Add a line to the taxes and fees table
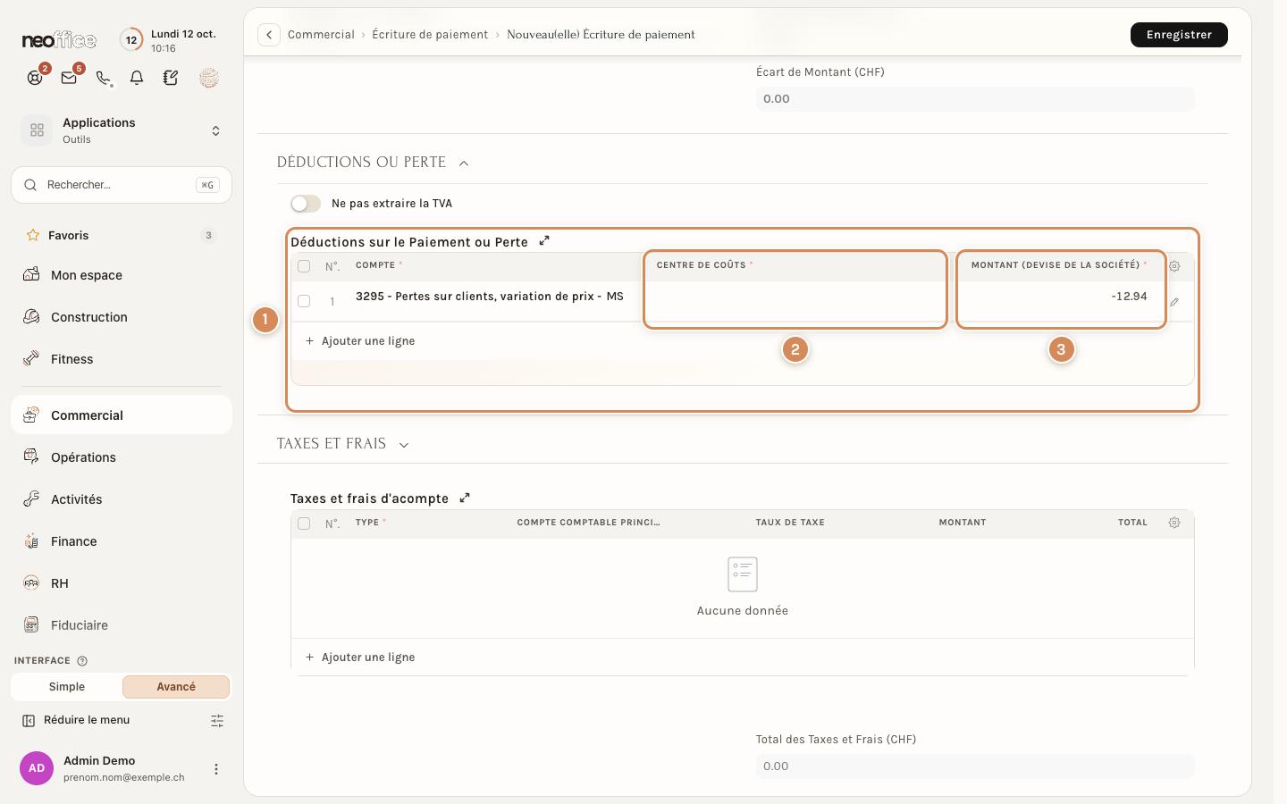The height and width of the screenshot is (804, 1287). 360,657
